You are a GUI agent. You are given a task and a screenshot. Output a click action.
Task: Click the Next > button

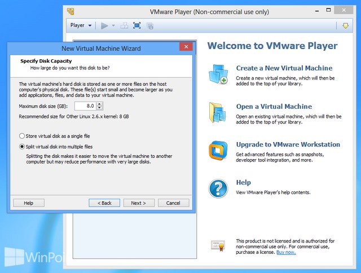click(139, 203)
